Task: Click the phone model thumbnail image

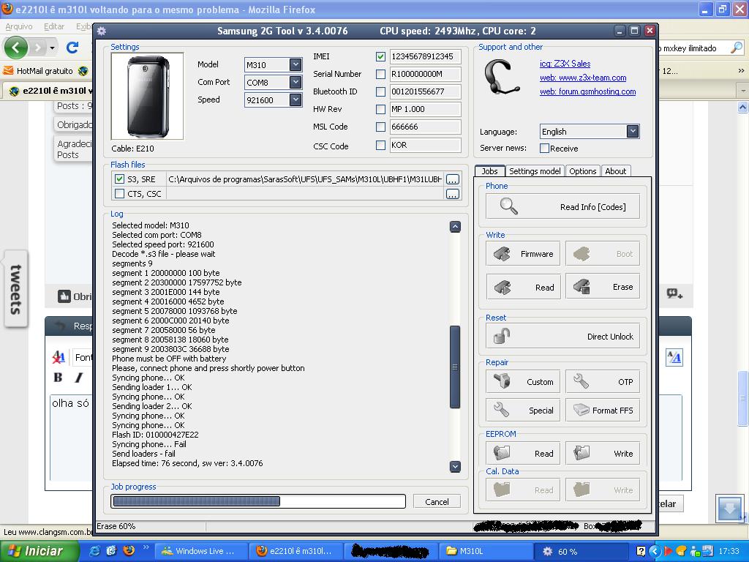Action: point(147,96)
